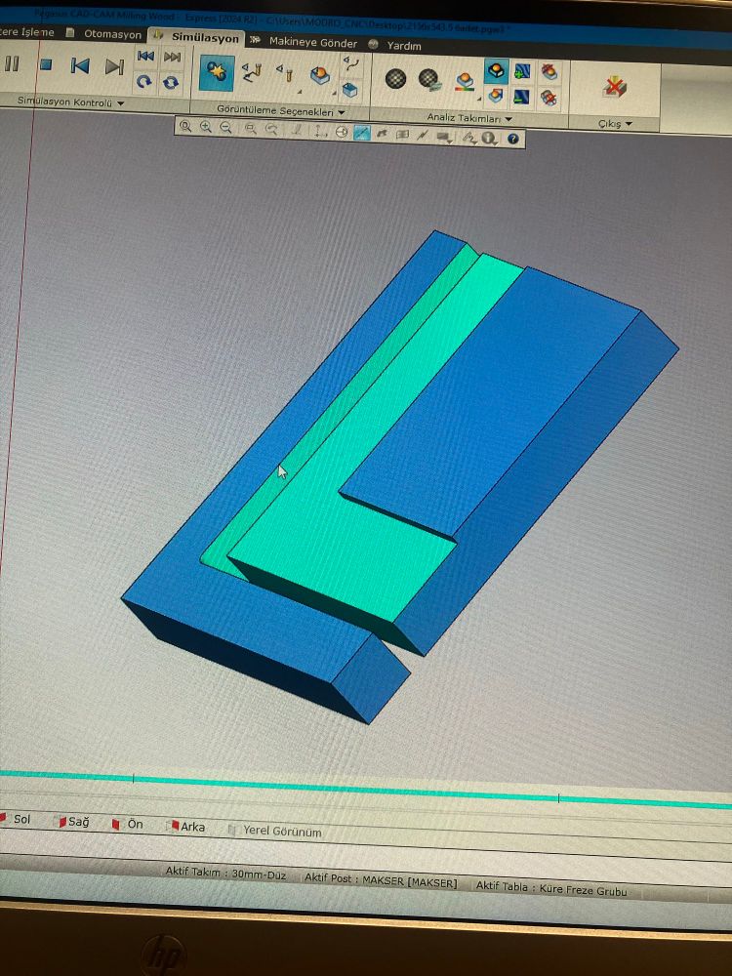The width and height of the screenshot is (732, 976).
Task: Click the stock model display icon
Action: 320,76
